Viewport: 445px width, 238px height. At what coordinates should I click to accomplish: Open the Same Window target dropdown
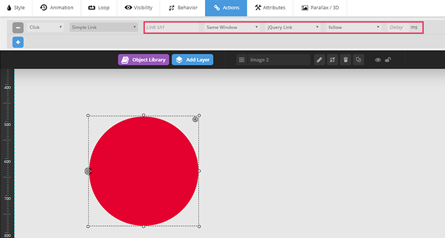click(232, 27)
